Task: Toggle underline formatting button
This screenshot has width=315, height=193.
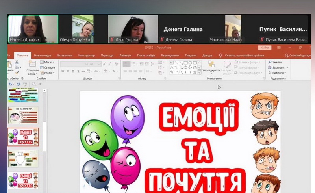Action: [73, 71]
